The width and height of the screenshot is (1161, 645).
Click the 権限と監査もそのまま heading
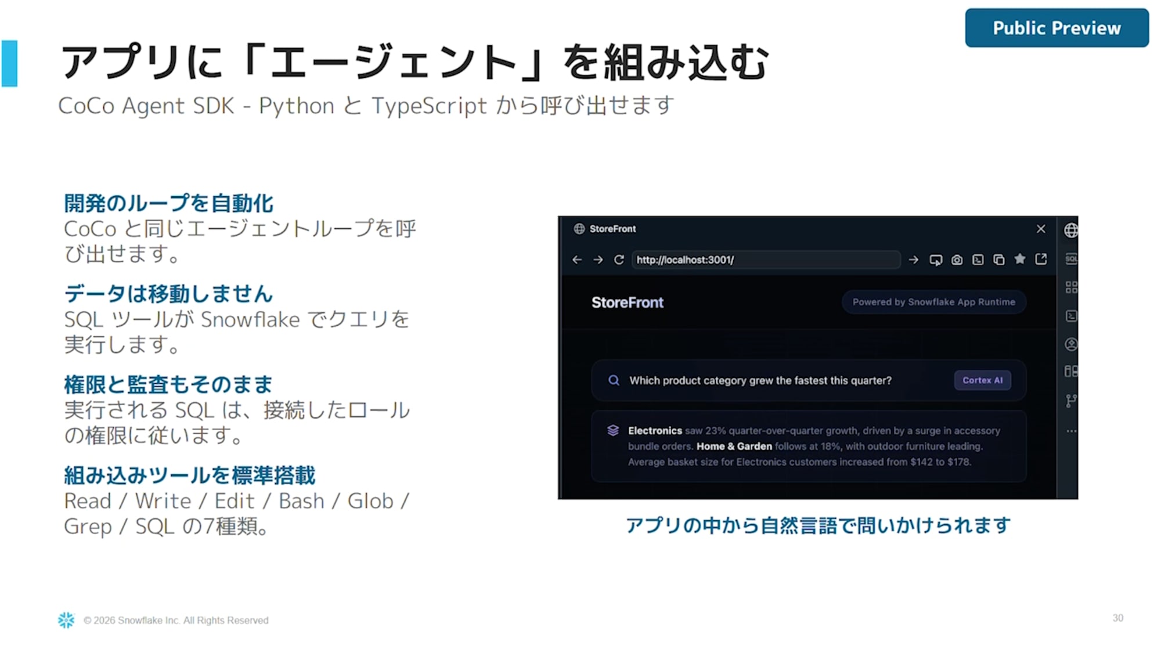168,384
